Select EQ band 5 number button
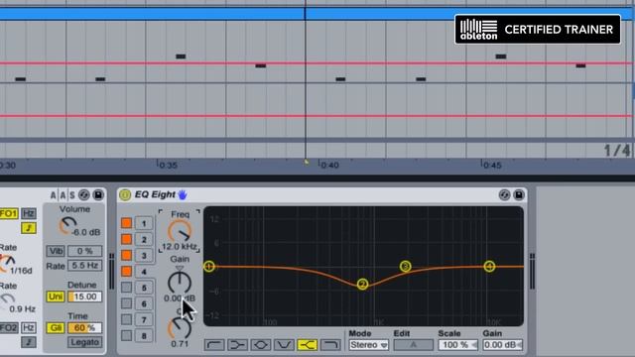635x357 pixels. click(x=144, y=288)
